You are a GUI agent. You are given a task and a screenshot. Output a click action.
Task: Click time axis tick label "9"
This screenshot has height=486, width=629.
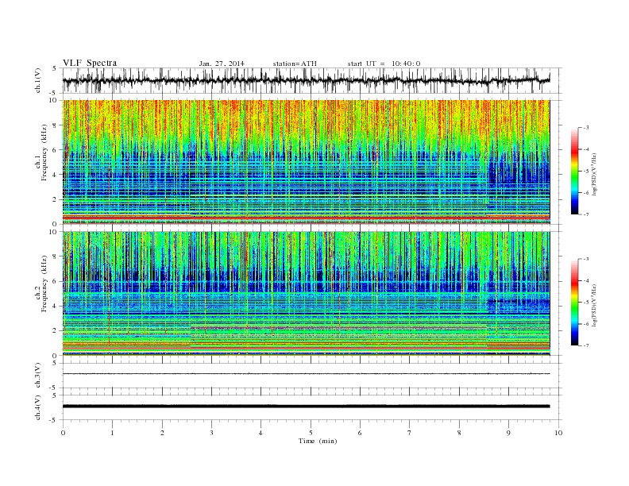tap(508, 433)
